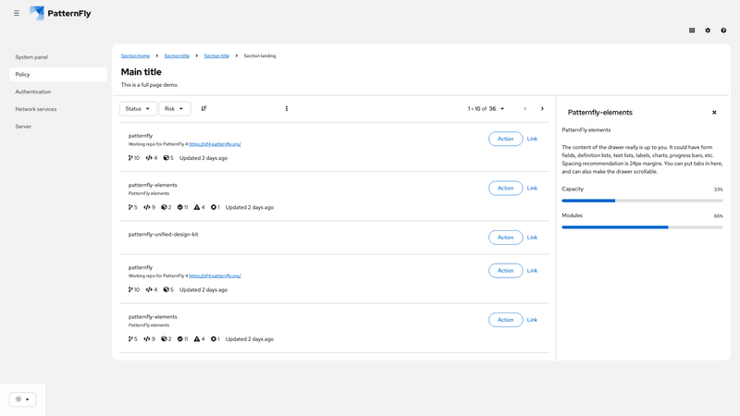Select the patternfly-unified-design-kit row title

(x=164, y=235)
